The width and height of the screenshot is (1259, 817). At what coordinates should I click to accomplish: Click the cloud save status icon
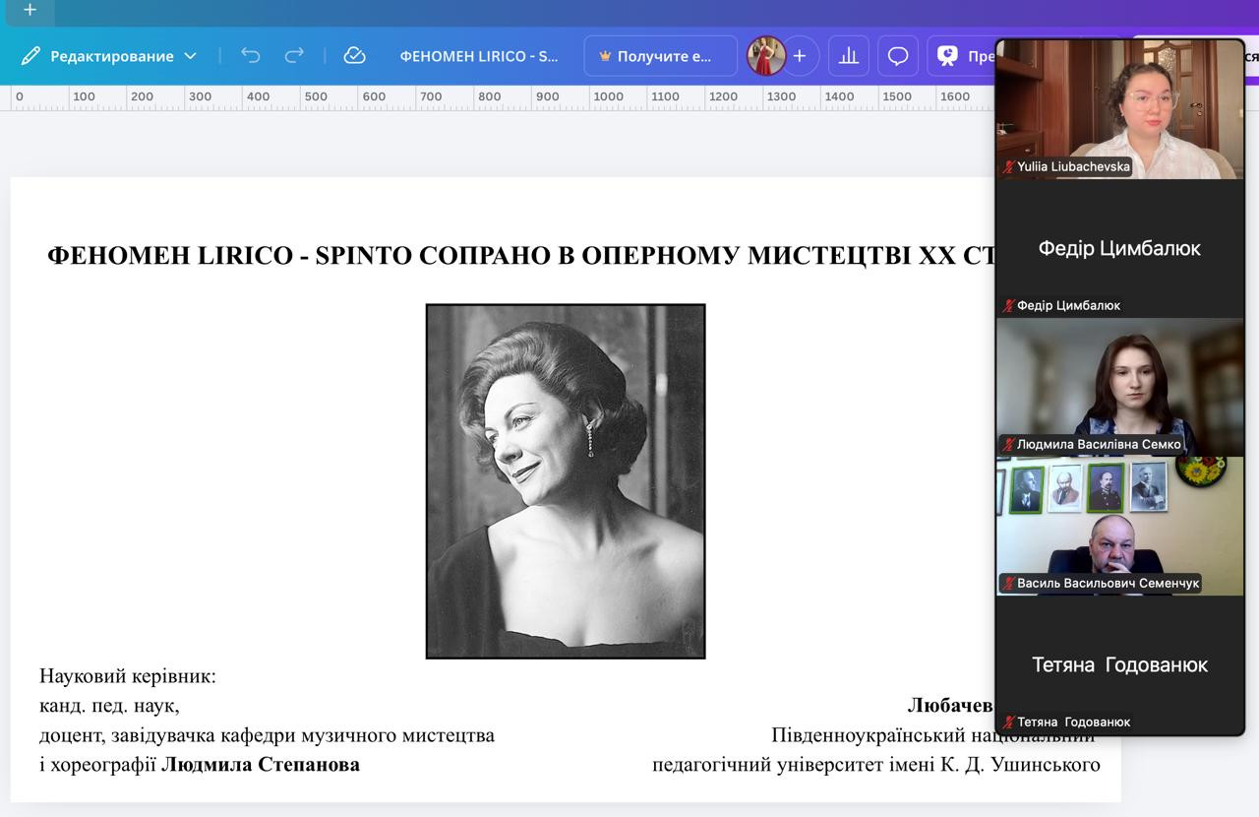(x=354, y=56)
